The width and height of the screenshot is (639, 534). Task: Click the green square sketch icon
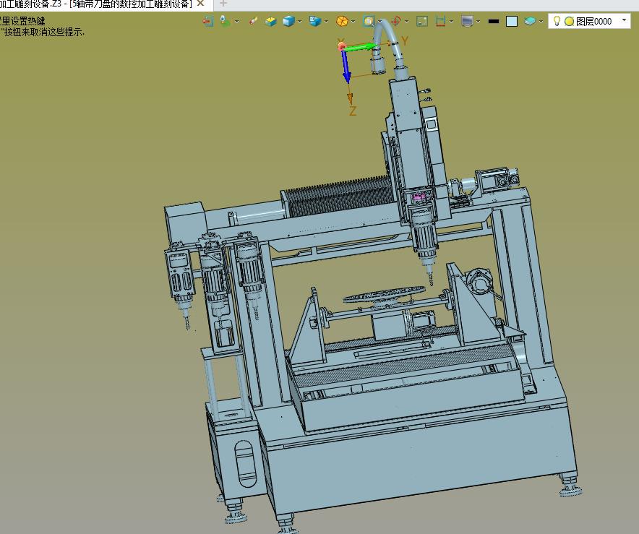click(x=422, y=21)
